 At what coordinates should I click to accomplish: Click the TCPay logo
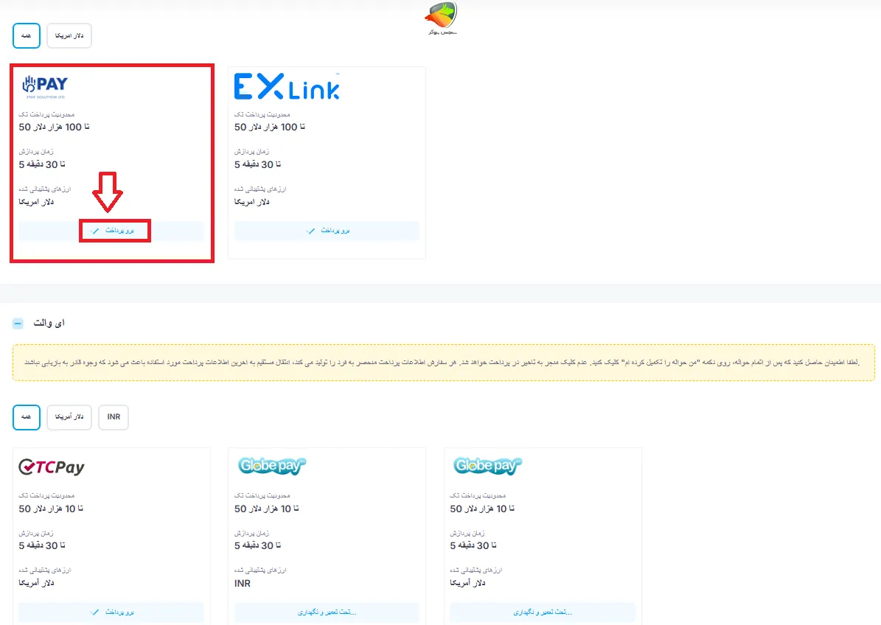52,467
